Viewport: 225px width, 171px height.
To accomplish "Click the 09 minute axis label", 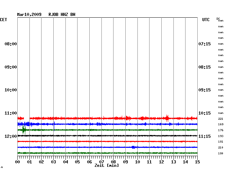I will pos(125,162).
